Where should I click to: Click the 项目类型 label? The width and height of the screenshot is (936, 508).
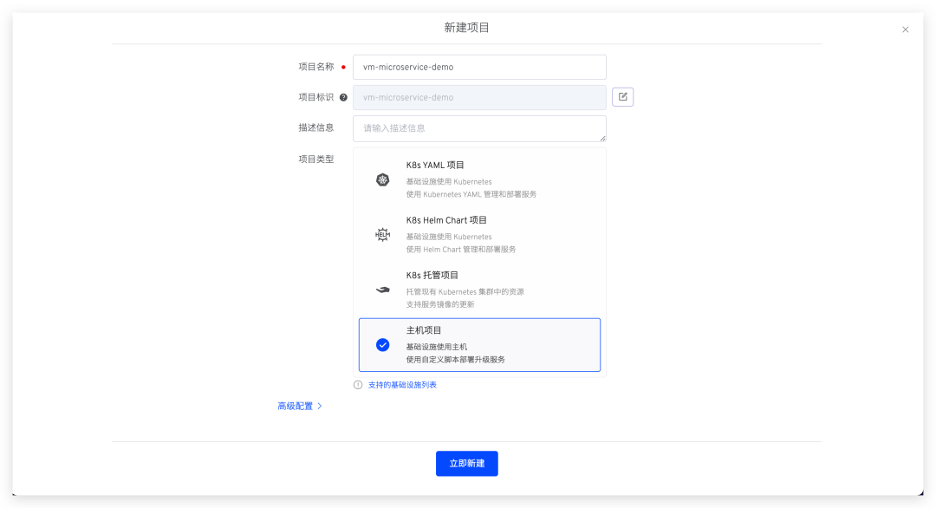(315, 159)
